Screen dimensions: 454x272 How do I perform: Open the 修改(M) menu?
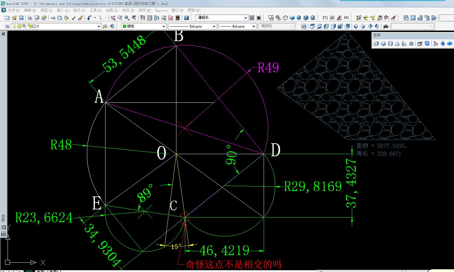coord(145,10)
